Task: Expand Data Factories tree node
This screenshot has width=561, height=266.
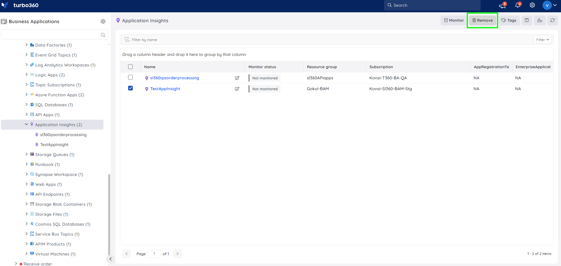Action: tap(26, 45)
